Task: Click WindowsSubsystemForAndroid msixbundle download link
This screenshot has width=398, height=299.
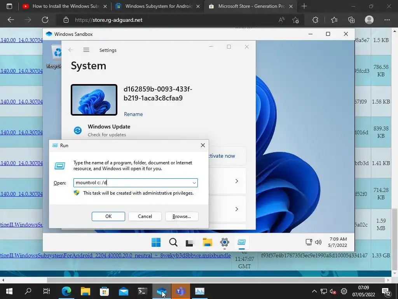Action: (x=115, y=255)
